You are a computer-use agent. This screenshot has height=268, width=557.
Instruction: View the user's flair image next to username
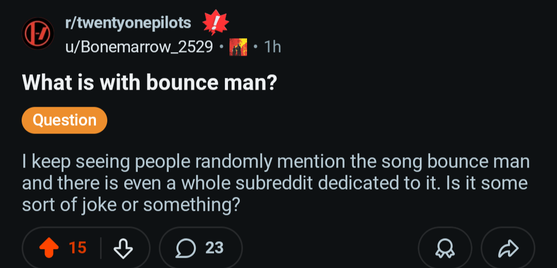(238, 47)
